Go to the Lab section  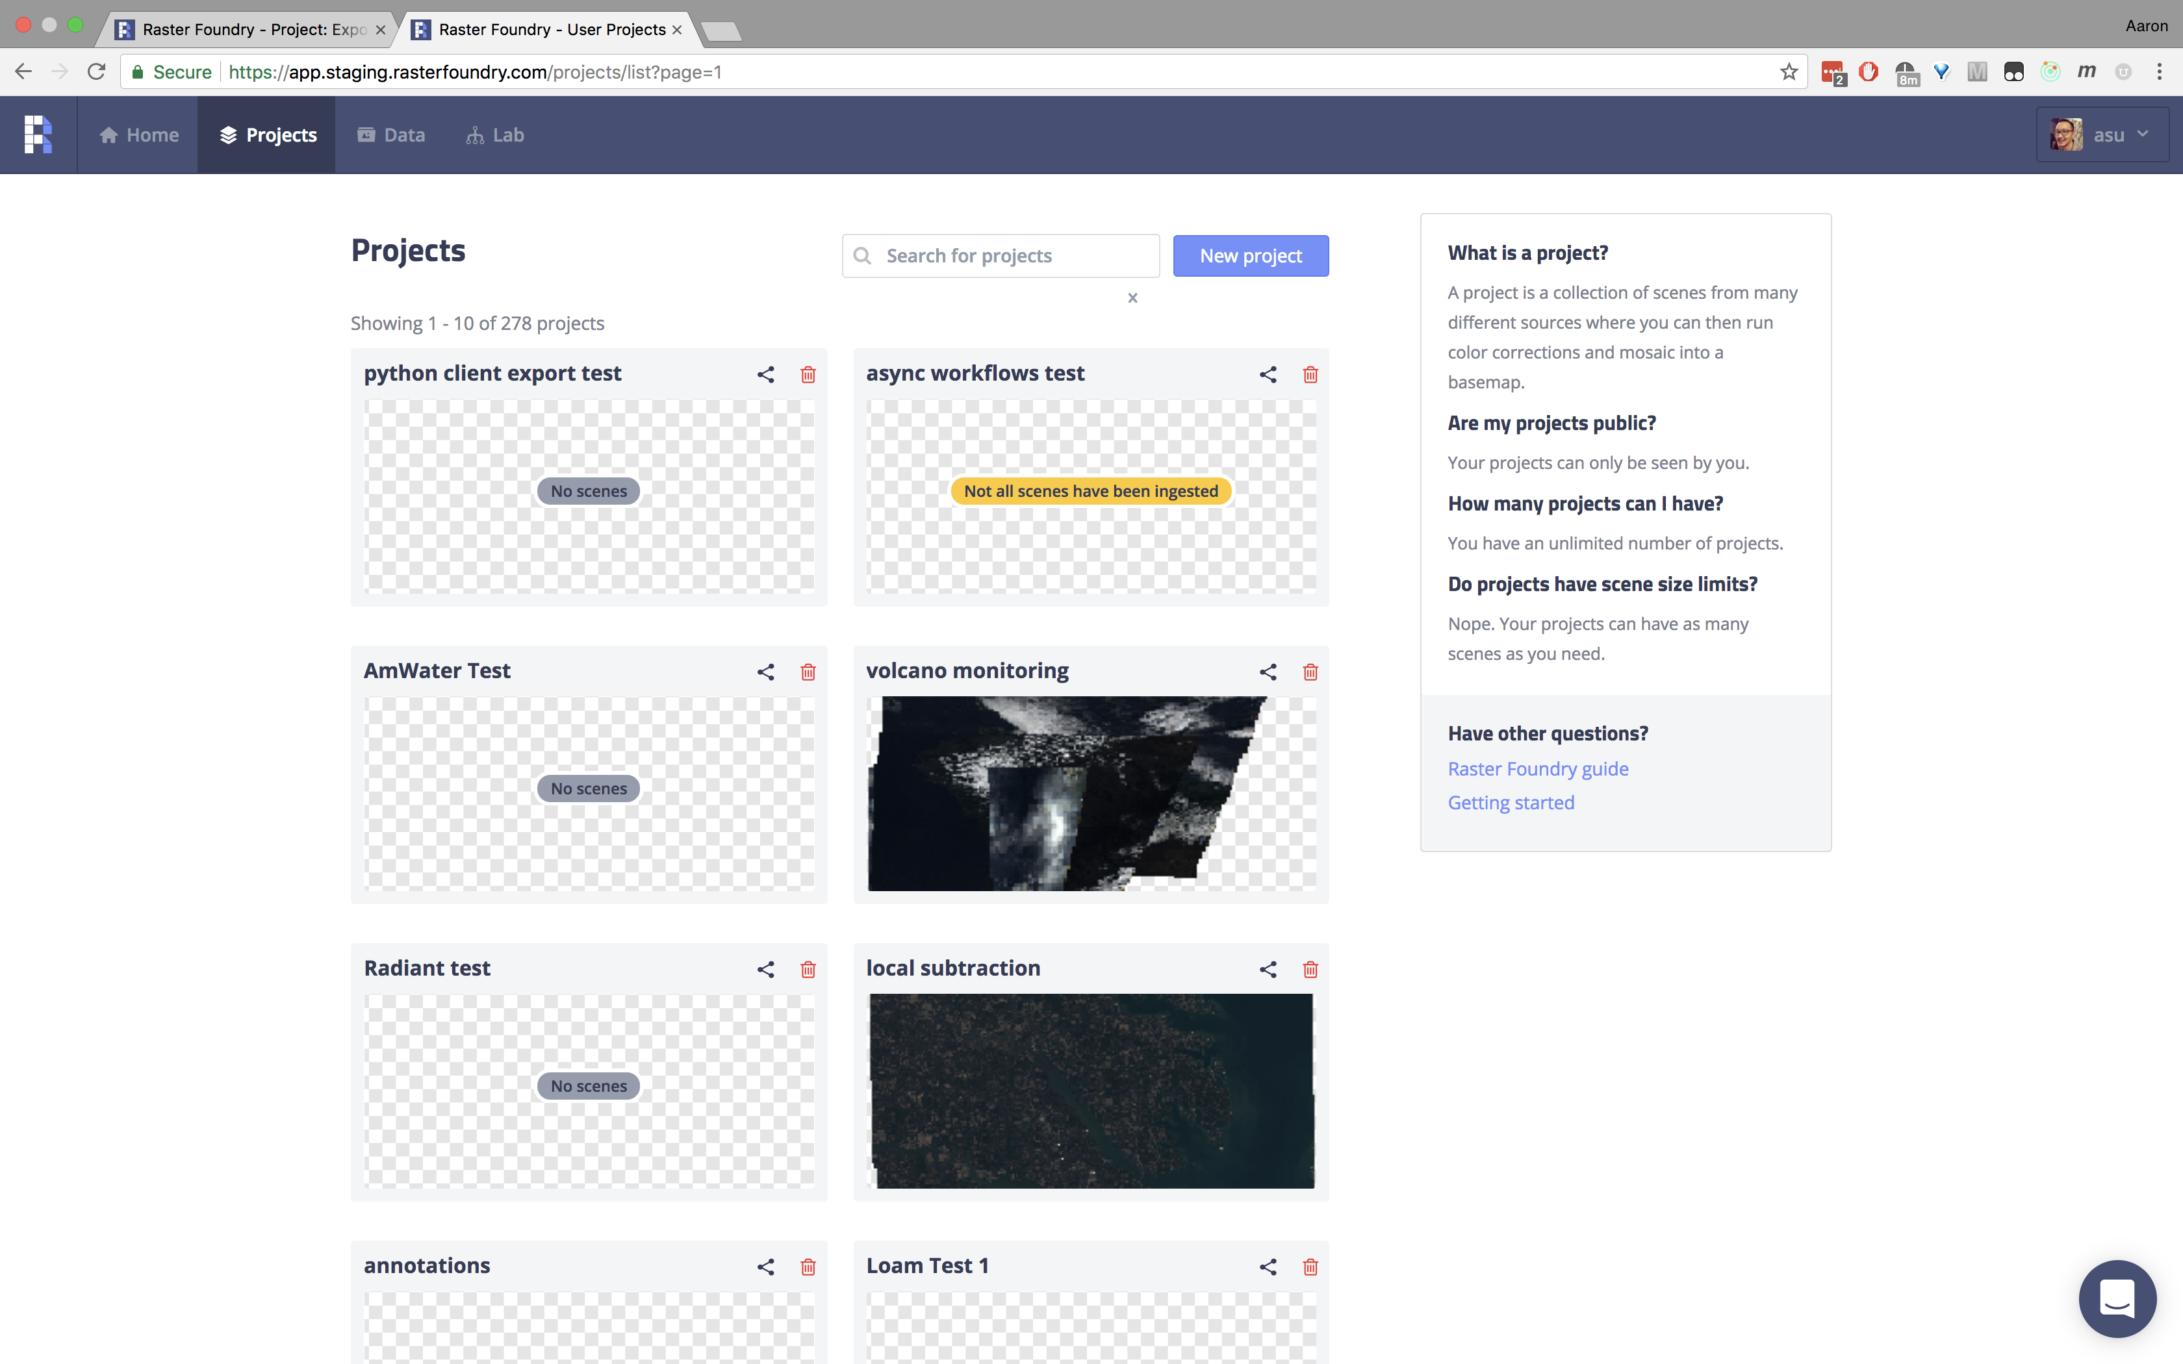tap(494, 134)
